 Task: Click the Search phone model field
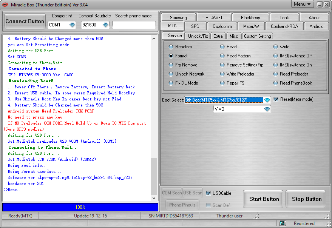click(134, 25)
